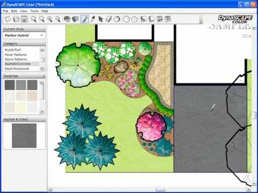Click canvas vertical scrollbar down arrow

click(254, 184)
